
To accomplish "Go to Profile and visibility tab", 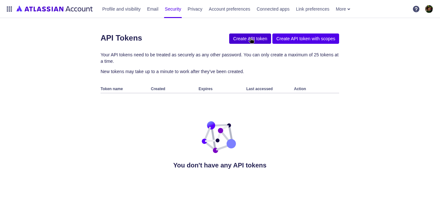I will tap(121, 9).
